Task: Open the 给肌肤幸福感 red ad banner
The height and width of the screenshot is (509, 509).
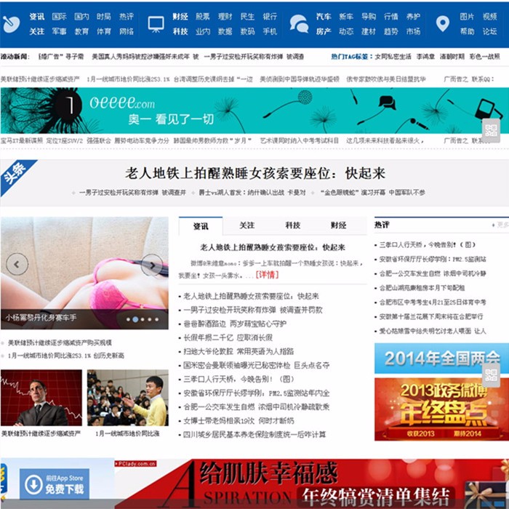Action: coord(312,484)
